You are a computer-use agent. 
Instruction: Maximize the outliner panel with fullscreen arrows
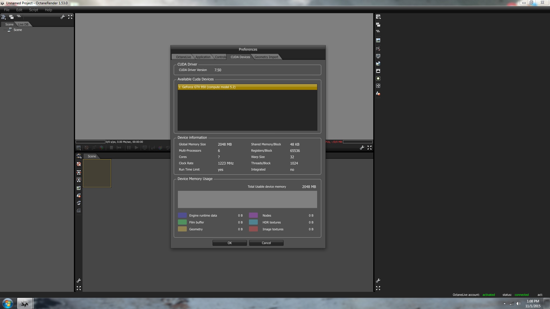(x=70, y=17)
